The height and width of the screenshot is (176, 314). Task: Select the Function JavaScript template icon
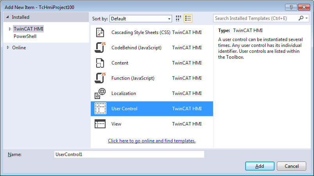coord(100,78)
